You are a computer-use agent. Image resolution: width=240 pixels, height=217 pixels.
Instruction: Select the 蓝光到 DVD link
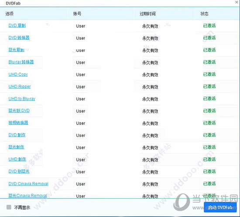pyautogui.click(x=19, y=110)
